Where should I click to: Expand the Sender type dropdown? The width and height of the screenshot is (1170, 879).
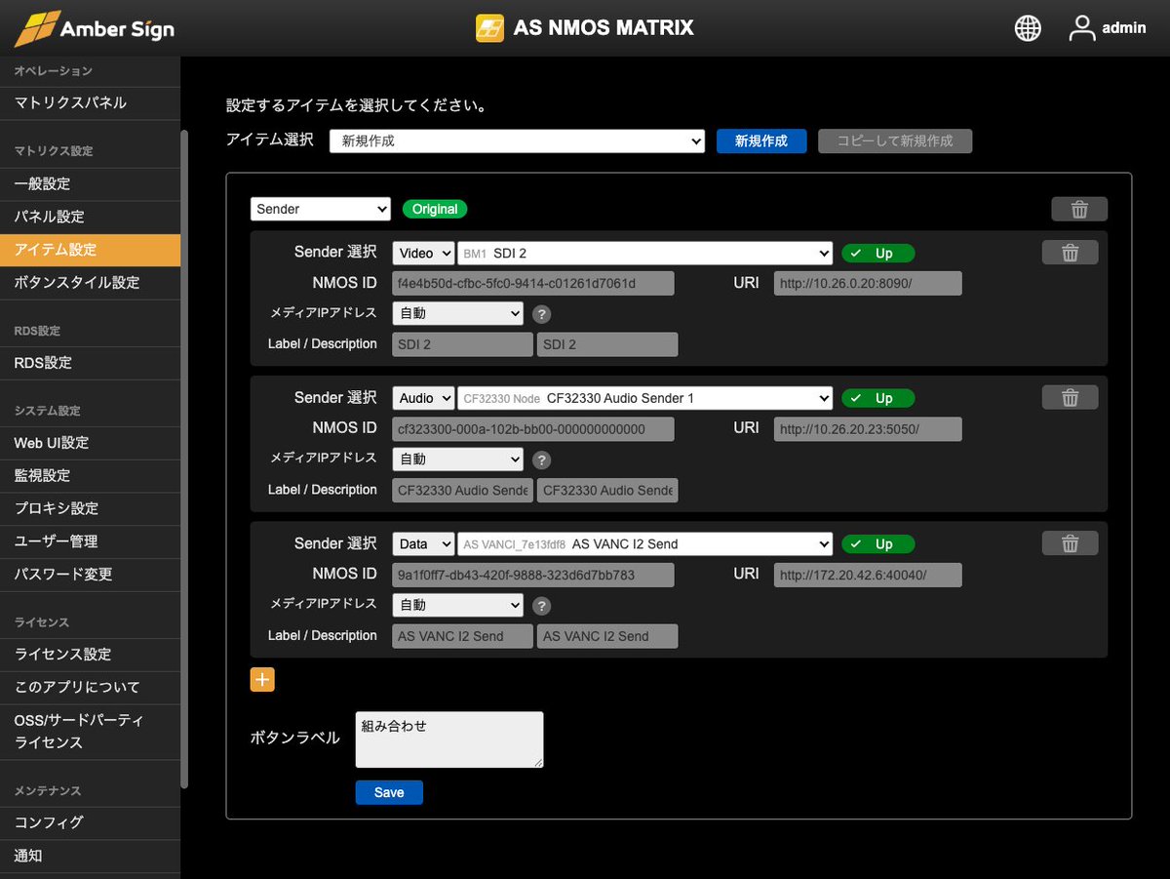coord(320,209)
